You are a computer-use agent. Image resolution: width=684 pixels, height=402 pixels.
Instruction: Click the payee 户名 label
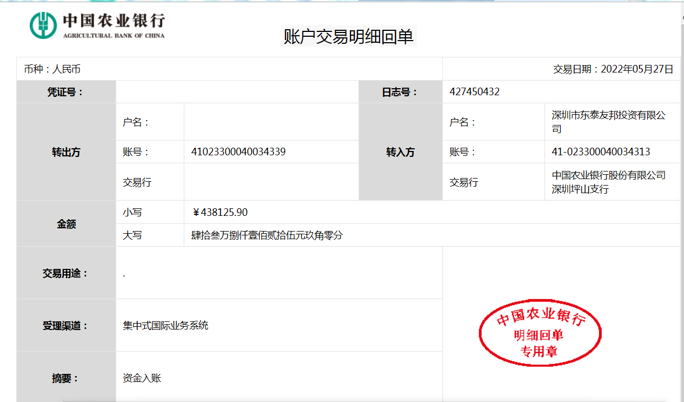click(x=463, y=122)
